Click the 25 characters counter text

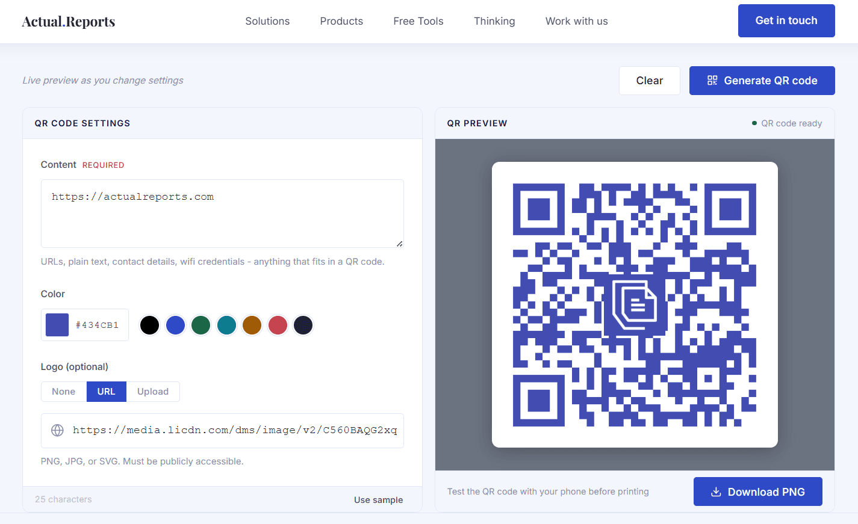coord(63,499)
